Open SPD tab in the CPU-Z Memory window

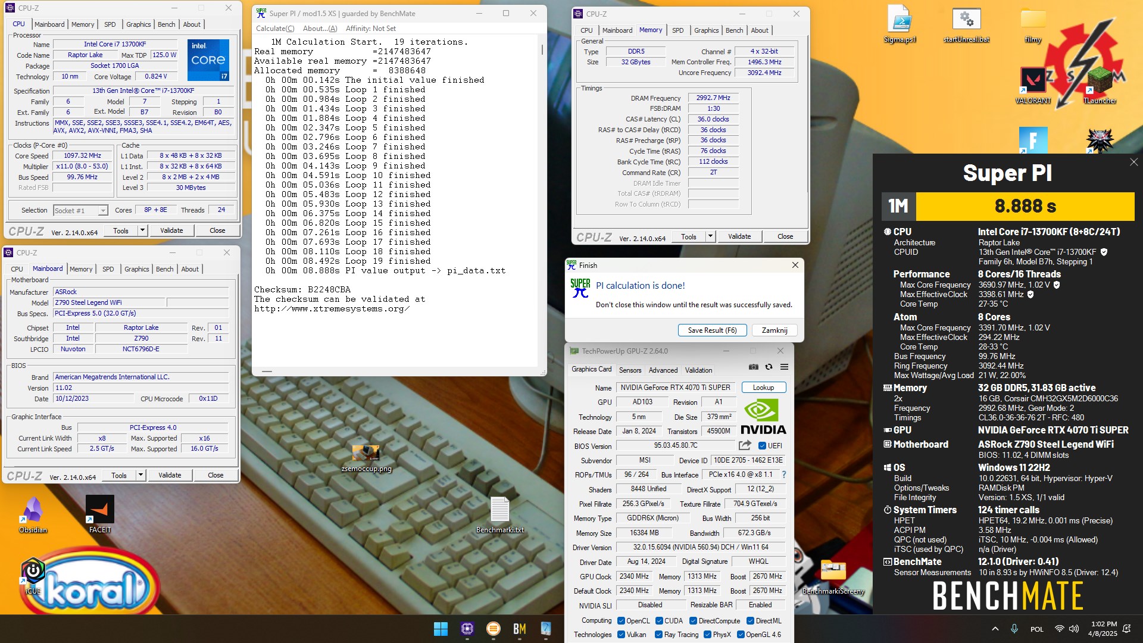tap(678, 30)
